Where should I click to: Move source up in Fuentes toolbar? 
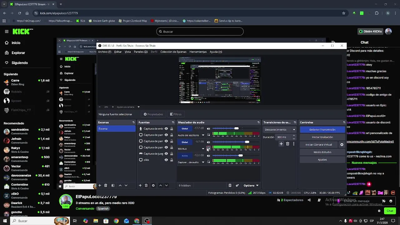(161, 185)
